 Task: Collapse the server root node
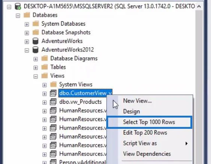click(9, 7)
